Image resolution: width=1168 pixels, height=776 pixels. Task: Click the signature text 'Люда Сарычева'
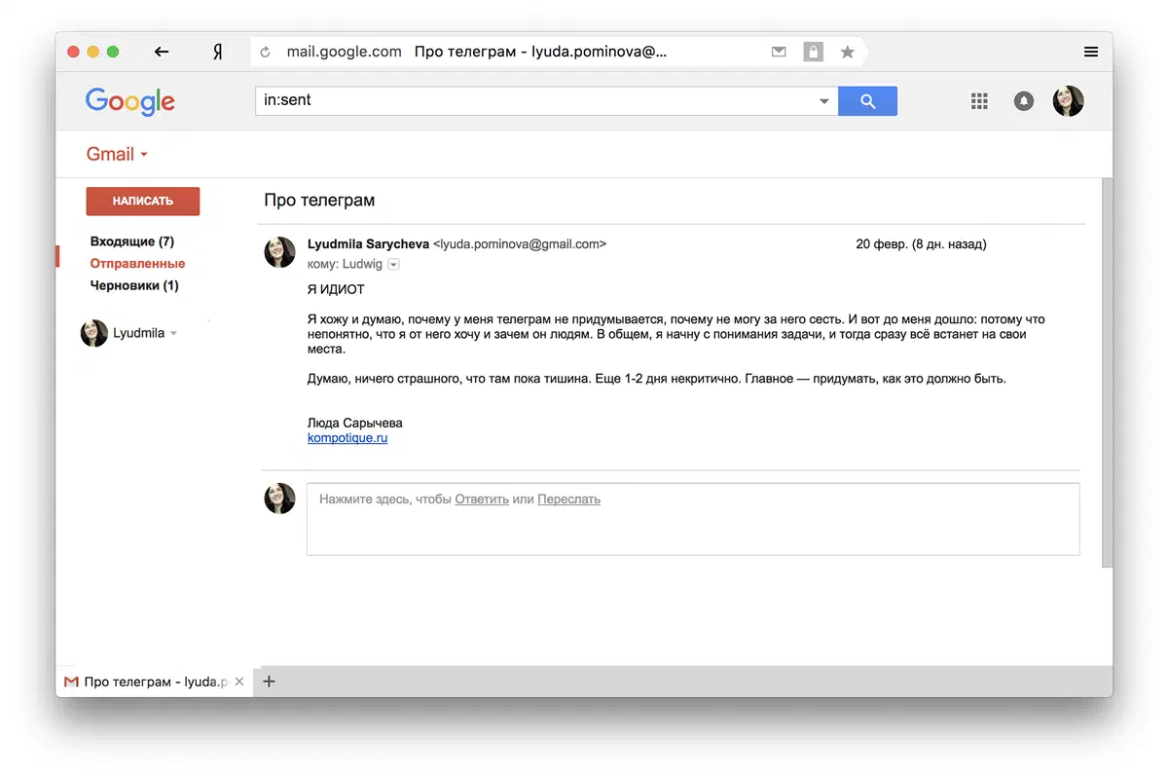tap(354, 424)
